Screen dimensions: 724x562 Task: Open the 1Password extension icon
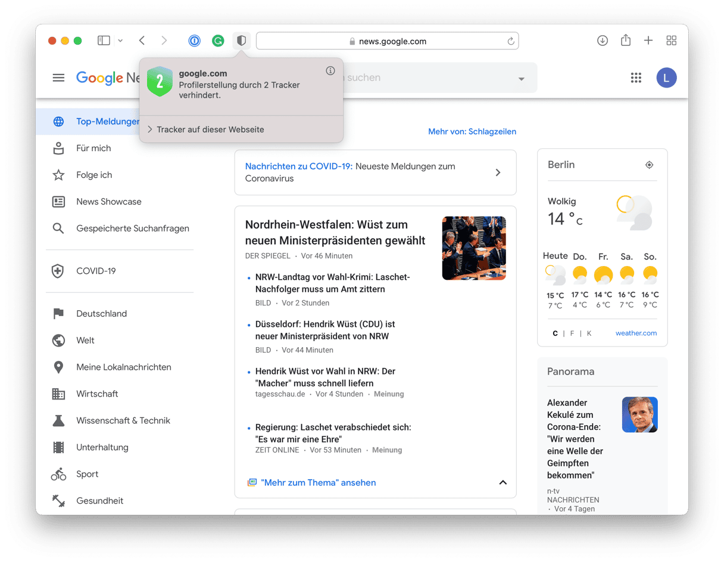tap(195, 40)
